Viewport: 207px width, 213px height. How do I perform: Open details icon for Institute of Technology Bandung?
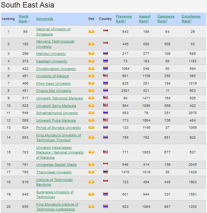[x=91, y=182]
